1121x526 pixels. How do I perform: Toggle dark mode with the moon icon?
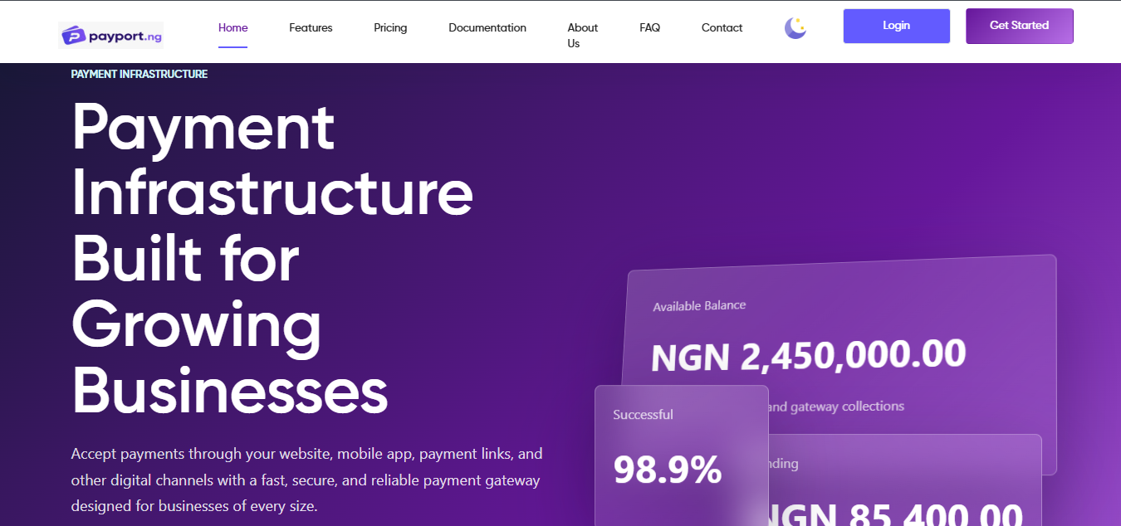click(795, 28)
